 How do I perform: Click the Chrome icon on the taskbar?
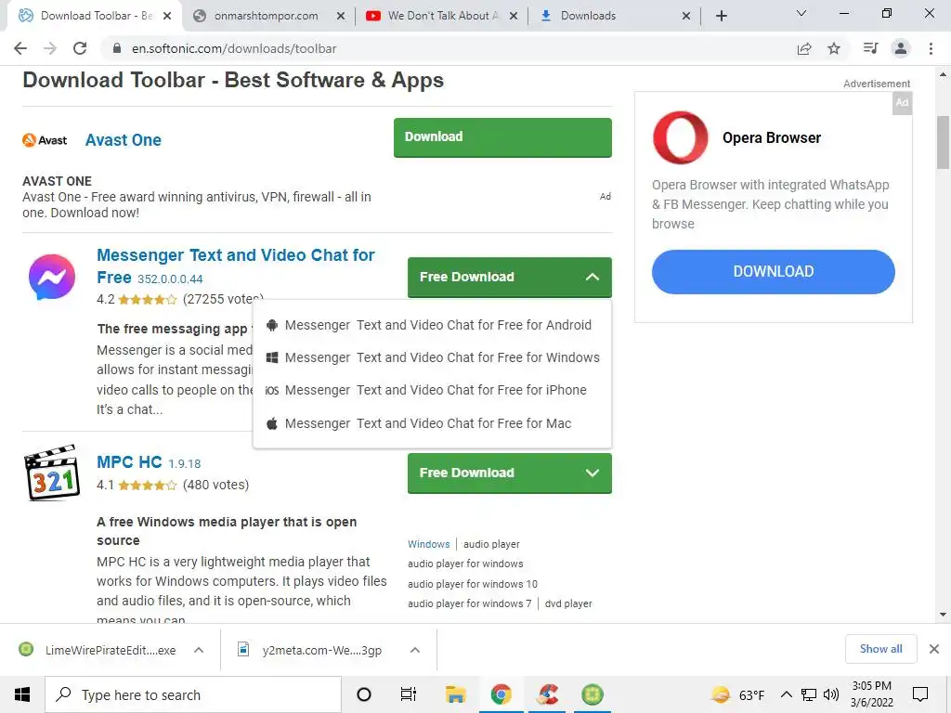click(x=501, y=694)
